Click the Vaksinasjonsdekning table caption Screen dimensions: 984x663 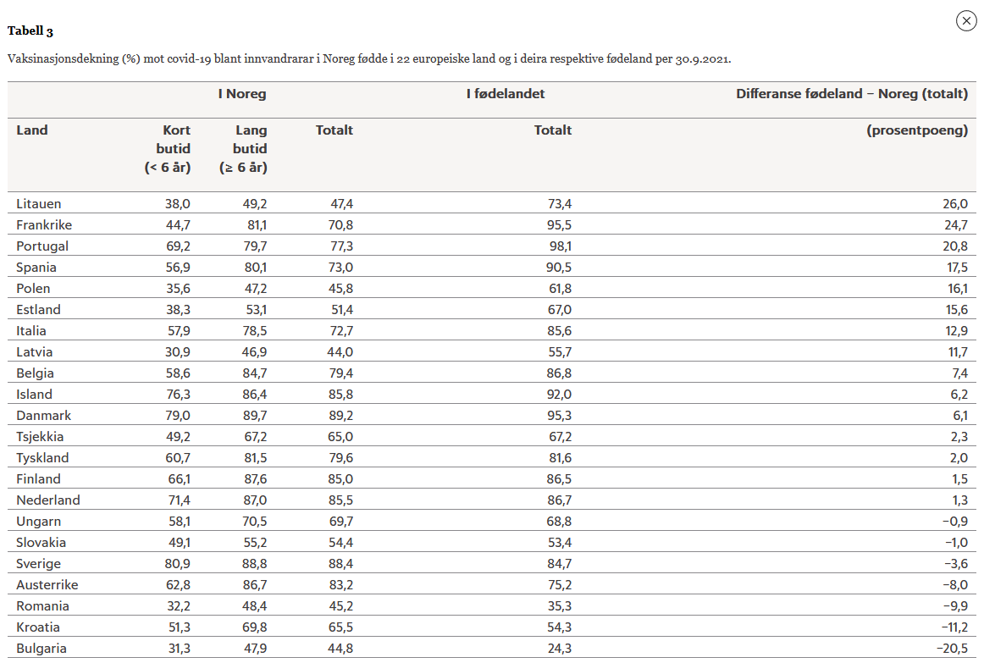tap(368, 59)
